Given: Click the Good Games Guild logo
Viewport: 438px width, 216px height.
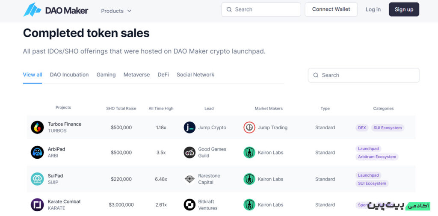Looking at the screenshot, I should pos(189,152).
